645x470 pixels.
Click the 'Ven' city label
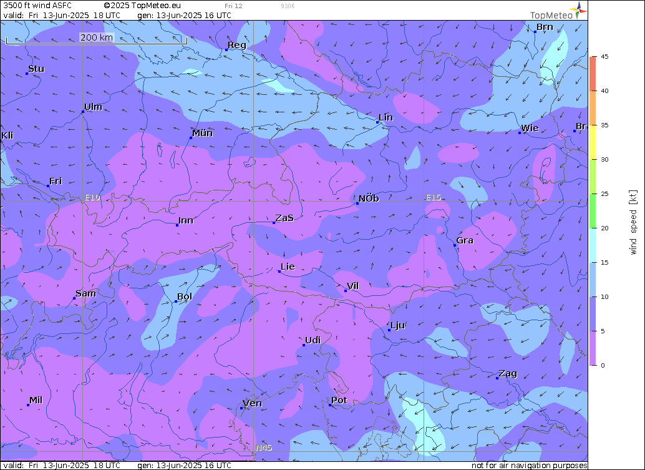pyautogui.click(x=252, y=403)
